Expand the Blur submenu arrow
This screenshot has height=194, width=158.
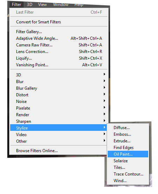point(104,81)
